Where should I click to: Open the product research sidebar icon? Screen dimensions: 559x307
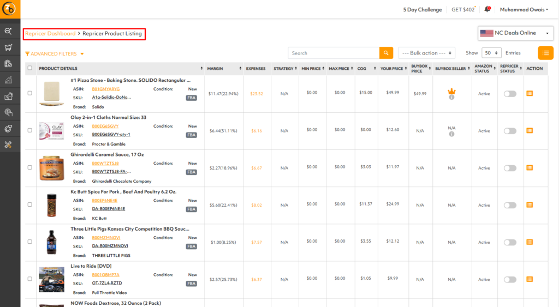(x=8, y=31)
